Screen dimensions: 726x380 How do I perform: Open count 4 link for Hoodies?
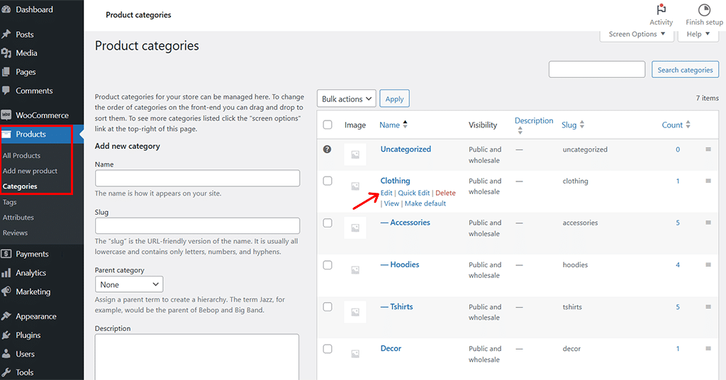pyautogui.click(x=677, y=264)
